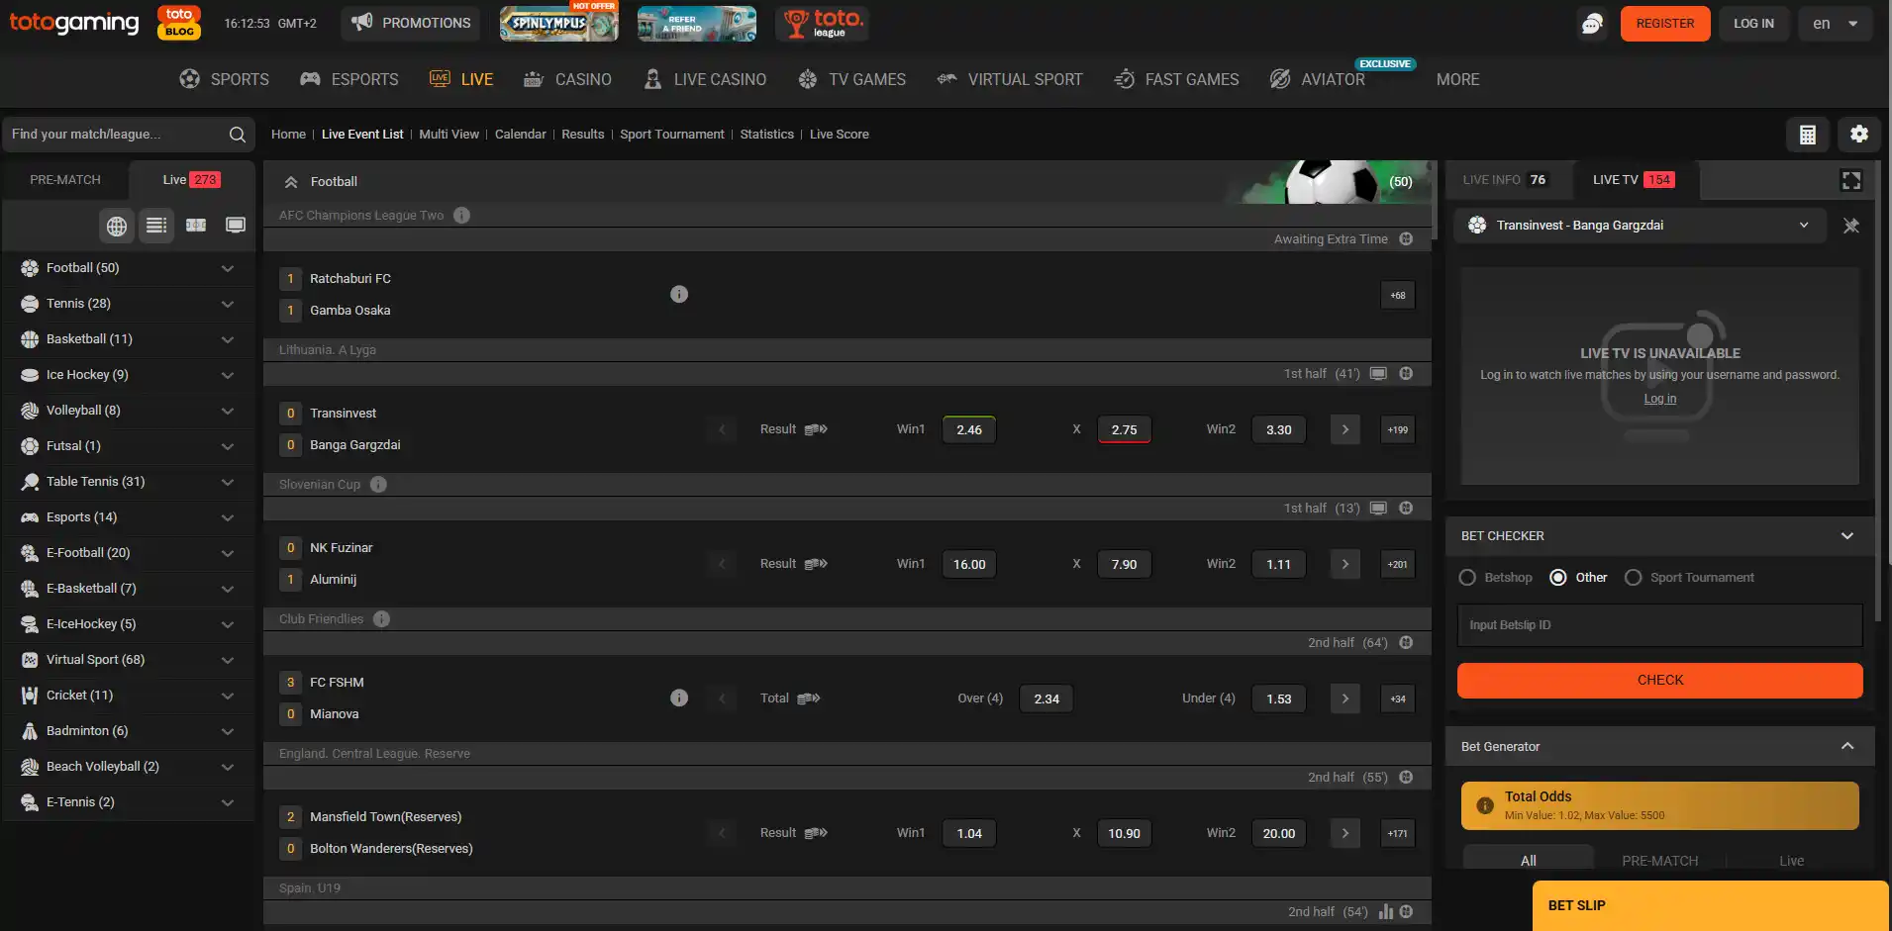Select the list view icon
Viewport: 1892px width, 931px height.
(x=156, y=226)
